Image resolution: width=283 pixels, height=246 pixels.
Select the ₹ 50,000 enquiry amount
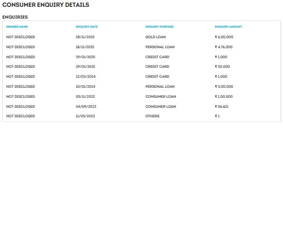(x=222, y=66)
